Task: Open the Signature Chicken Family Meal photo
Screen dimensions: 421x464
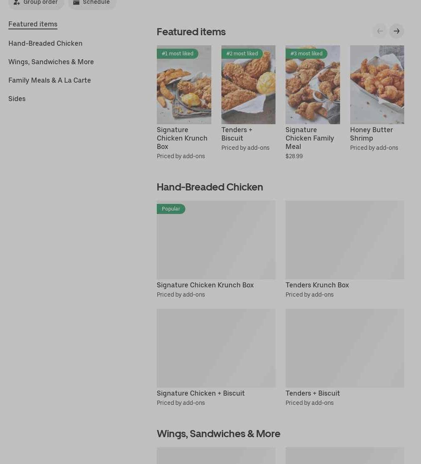Action: point(313,85)
